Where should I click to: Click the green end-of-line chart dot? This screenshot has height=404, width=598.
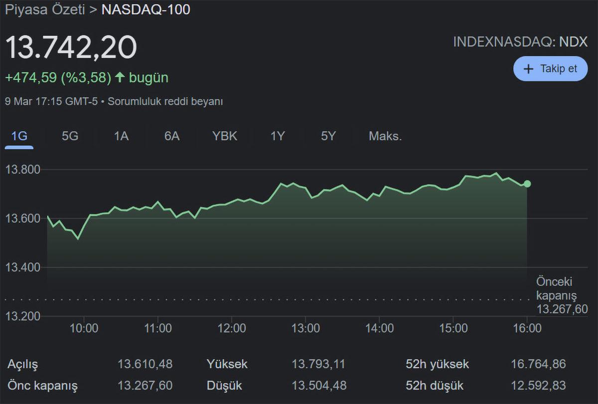(x=527, y=184)
